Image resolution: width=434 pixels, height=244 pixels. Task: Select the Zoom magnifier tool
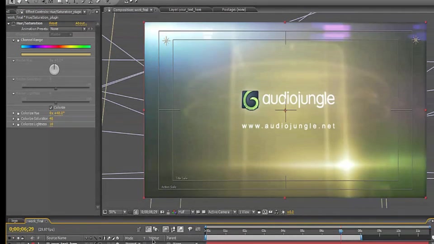tap(27, 1)
